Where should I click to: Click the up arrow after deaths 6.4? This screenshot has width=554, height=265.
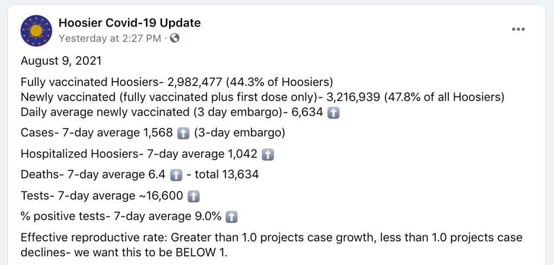tap(176, 175)
